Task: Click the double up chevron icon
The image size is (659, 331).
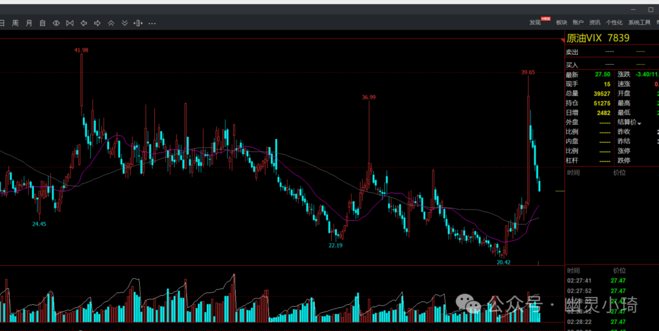Action: [x=111, y=23]
